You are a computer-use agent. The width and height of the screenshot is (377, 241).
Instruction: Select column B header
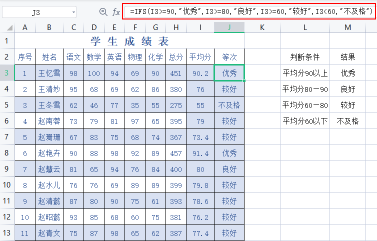click(49, 27)
